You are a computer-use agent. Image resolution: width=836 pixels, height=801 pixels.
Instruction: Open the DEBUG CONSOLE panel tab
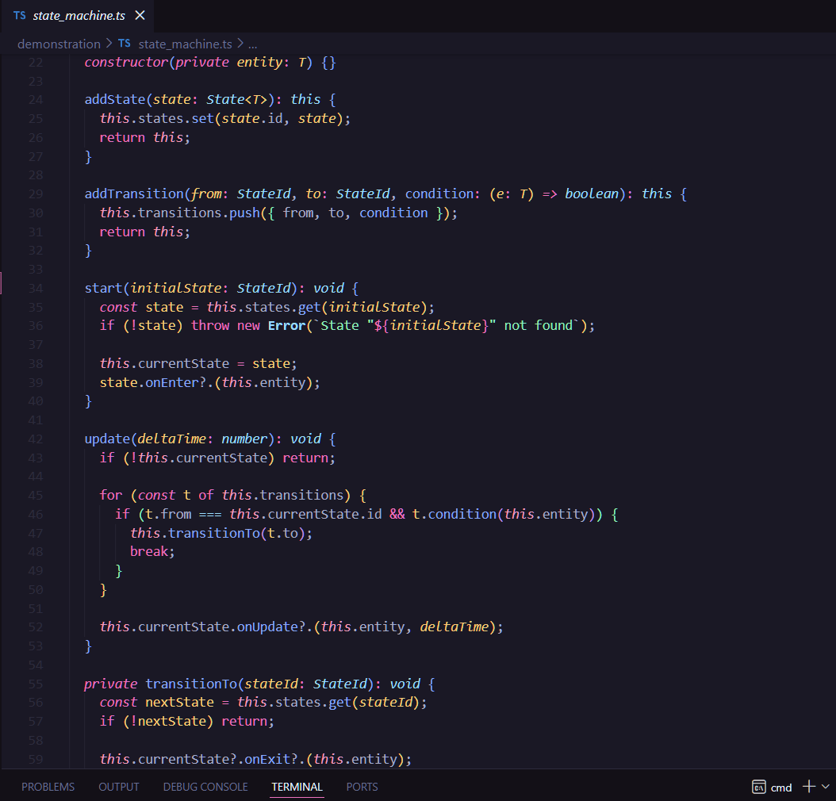point(205,787)
